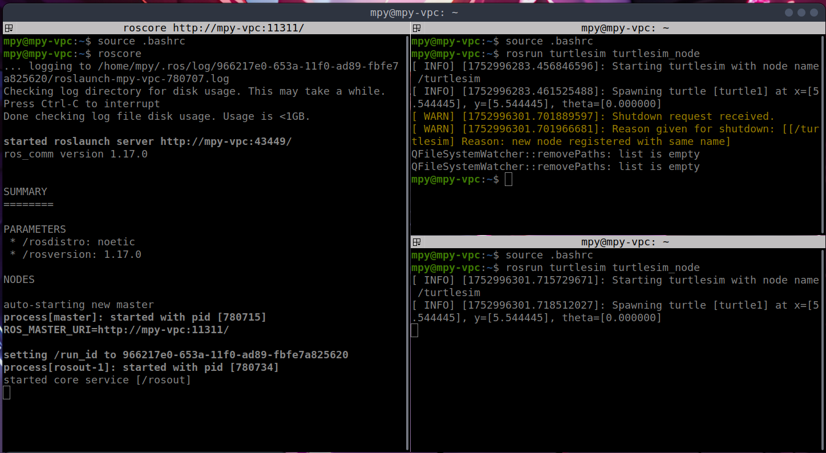The height and width of the screenshot is (453, 826).
Task: Open the roslaunch server http://mpy-vpc:43449/ link
Action: 225,141
